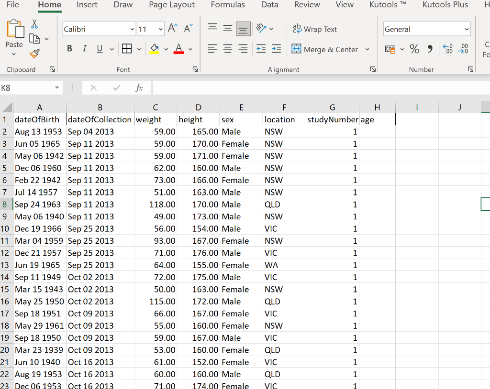Click Merge & Center button

click(325, 49)
